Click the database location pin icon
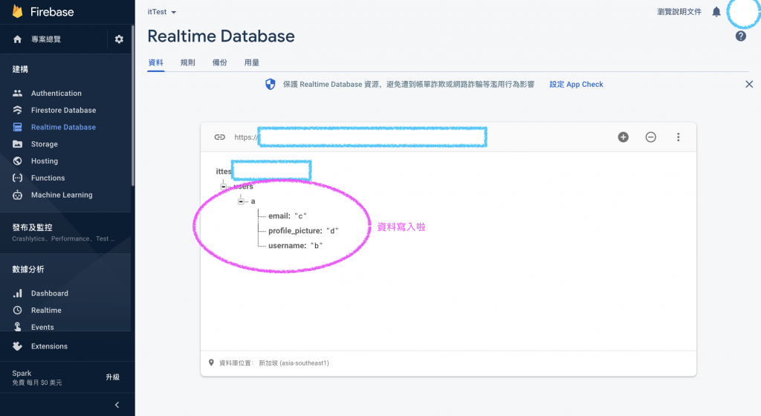The image size is (761, 416). 211,363
